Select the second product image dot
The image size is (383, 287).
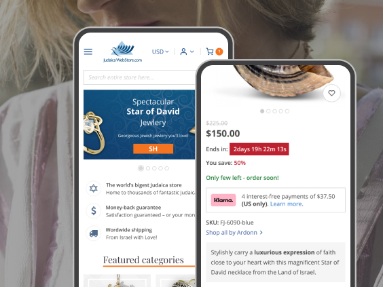[x=268, y=111]
